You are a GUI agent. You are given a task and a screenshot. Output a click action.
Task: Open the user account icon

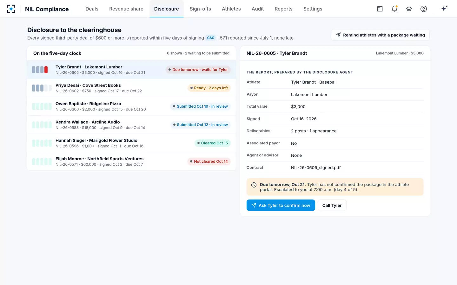click(x=424, y=9)
